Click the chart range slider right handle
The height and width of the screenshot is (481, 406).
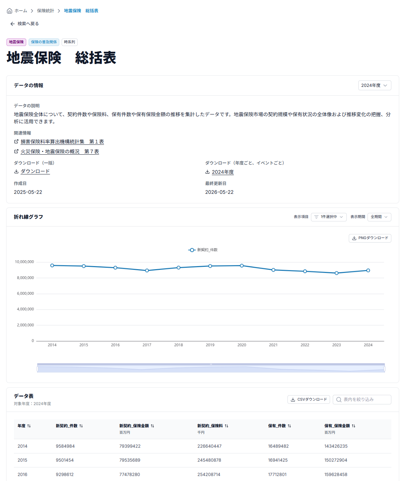(385, 369)
